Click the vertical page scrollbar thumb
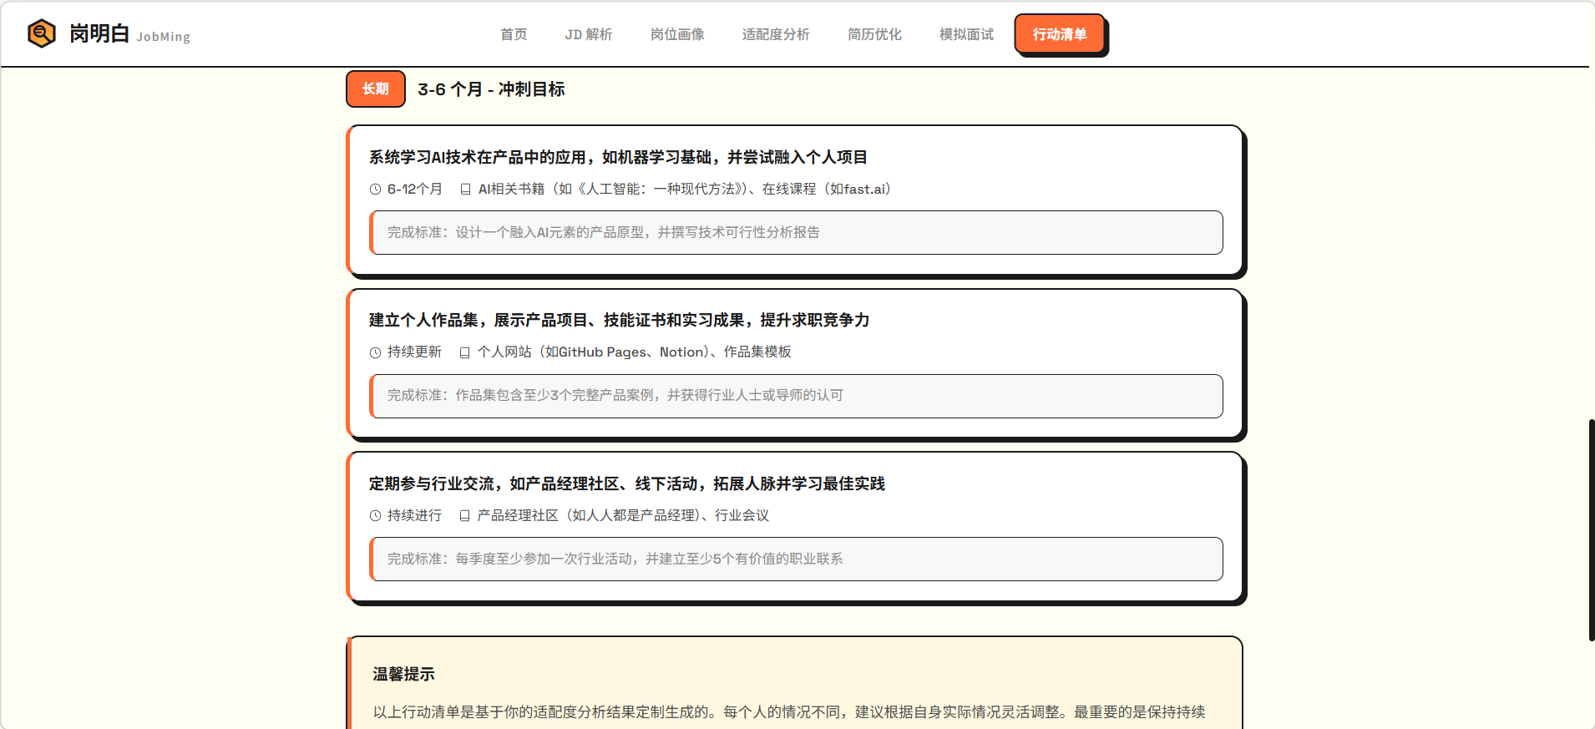Screen dimensions: 1595x729 (x=1591, y=530)
